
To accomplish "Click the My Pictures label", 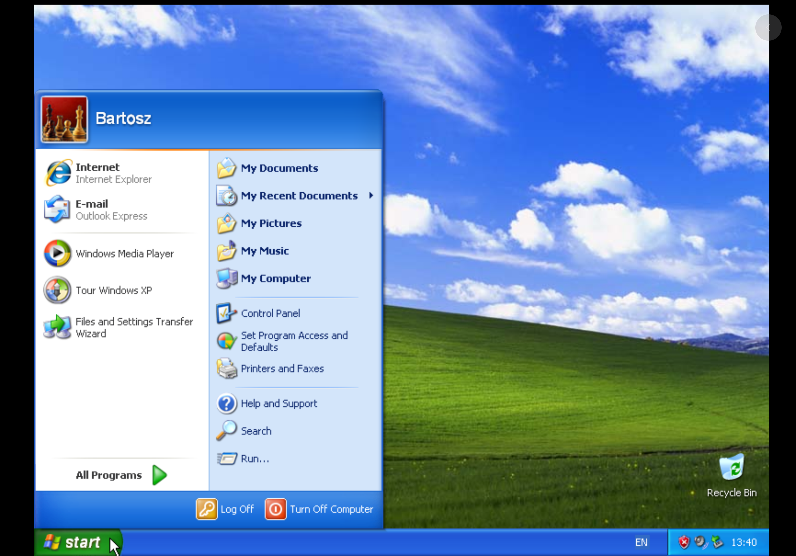I will point(271,223).
